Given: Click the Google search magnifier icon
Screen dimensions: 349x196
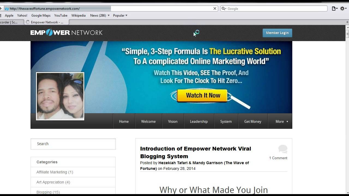Looking at the screenshot, I should 224,8.
